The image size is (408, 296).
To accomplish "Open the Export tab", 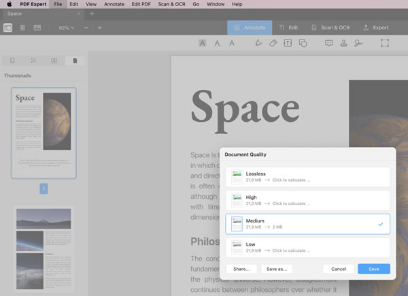I will click(x=376, y=28).
